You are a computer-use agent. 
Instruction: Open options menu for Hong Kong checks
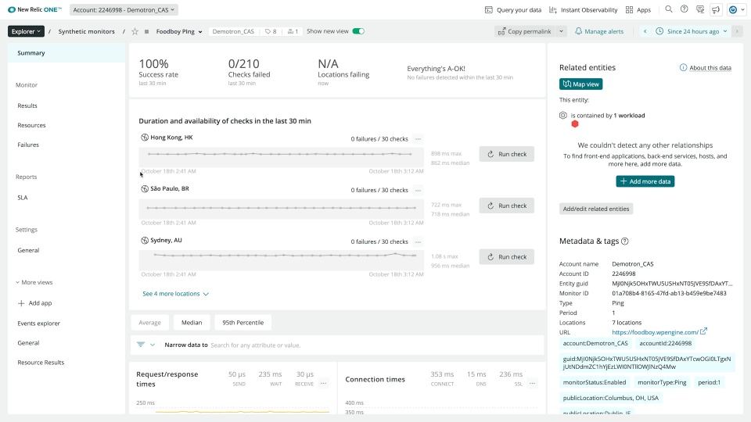coord(418,139)
